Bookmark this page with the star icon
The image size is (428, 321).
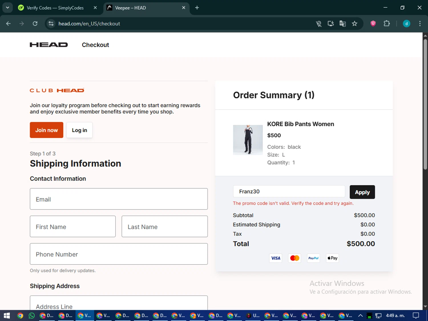[x=355, y=24]
